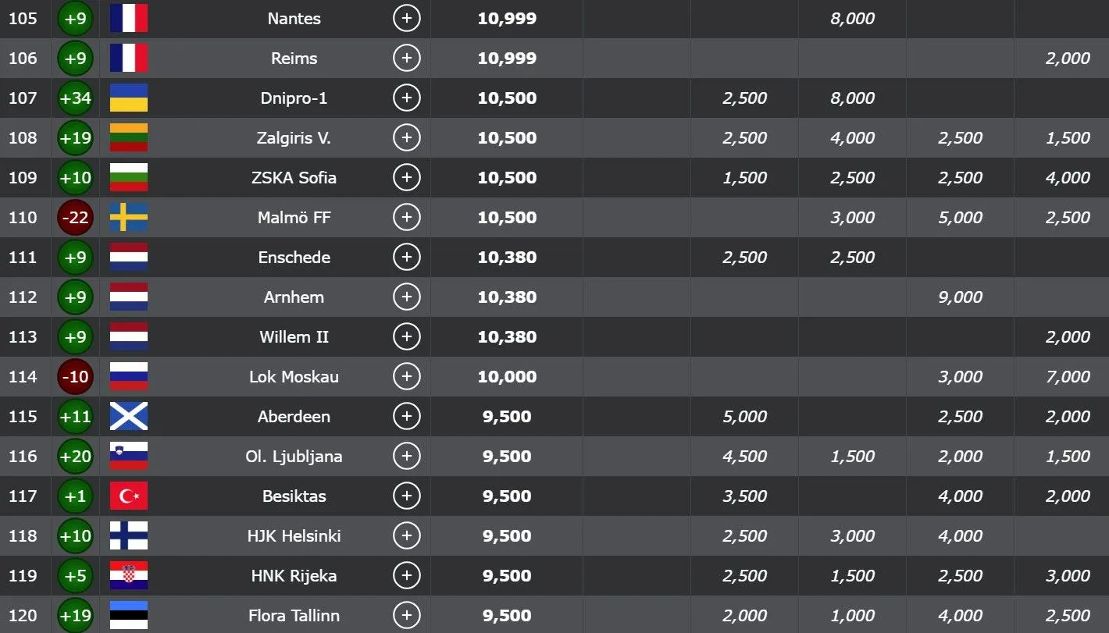This screenshot has height=633, width=1109.
Task: Open the plus expander for Dnipro-1
Action: point(406,98)
